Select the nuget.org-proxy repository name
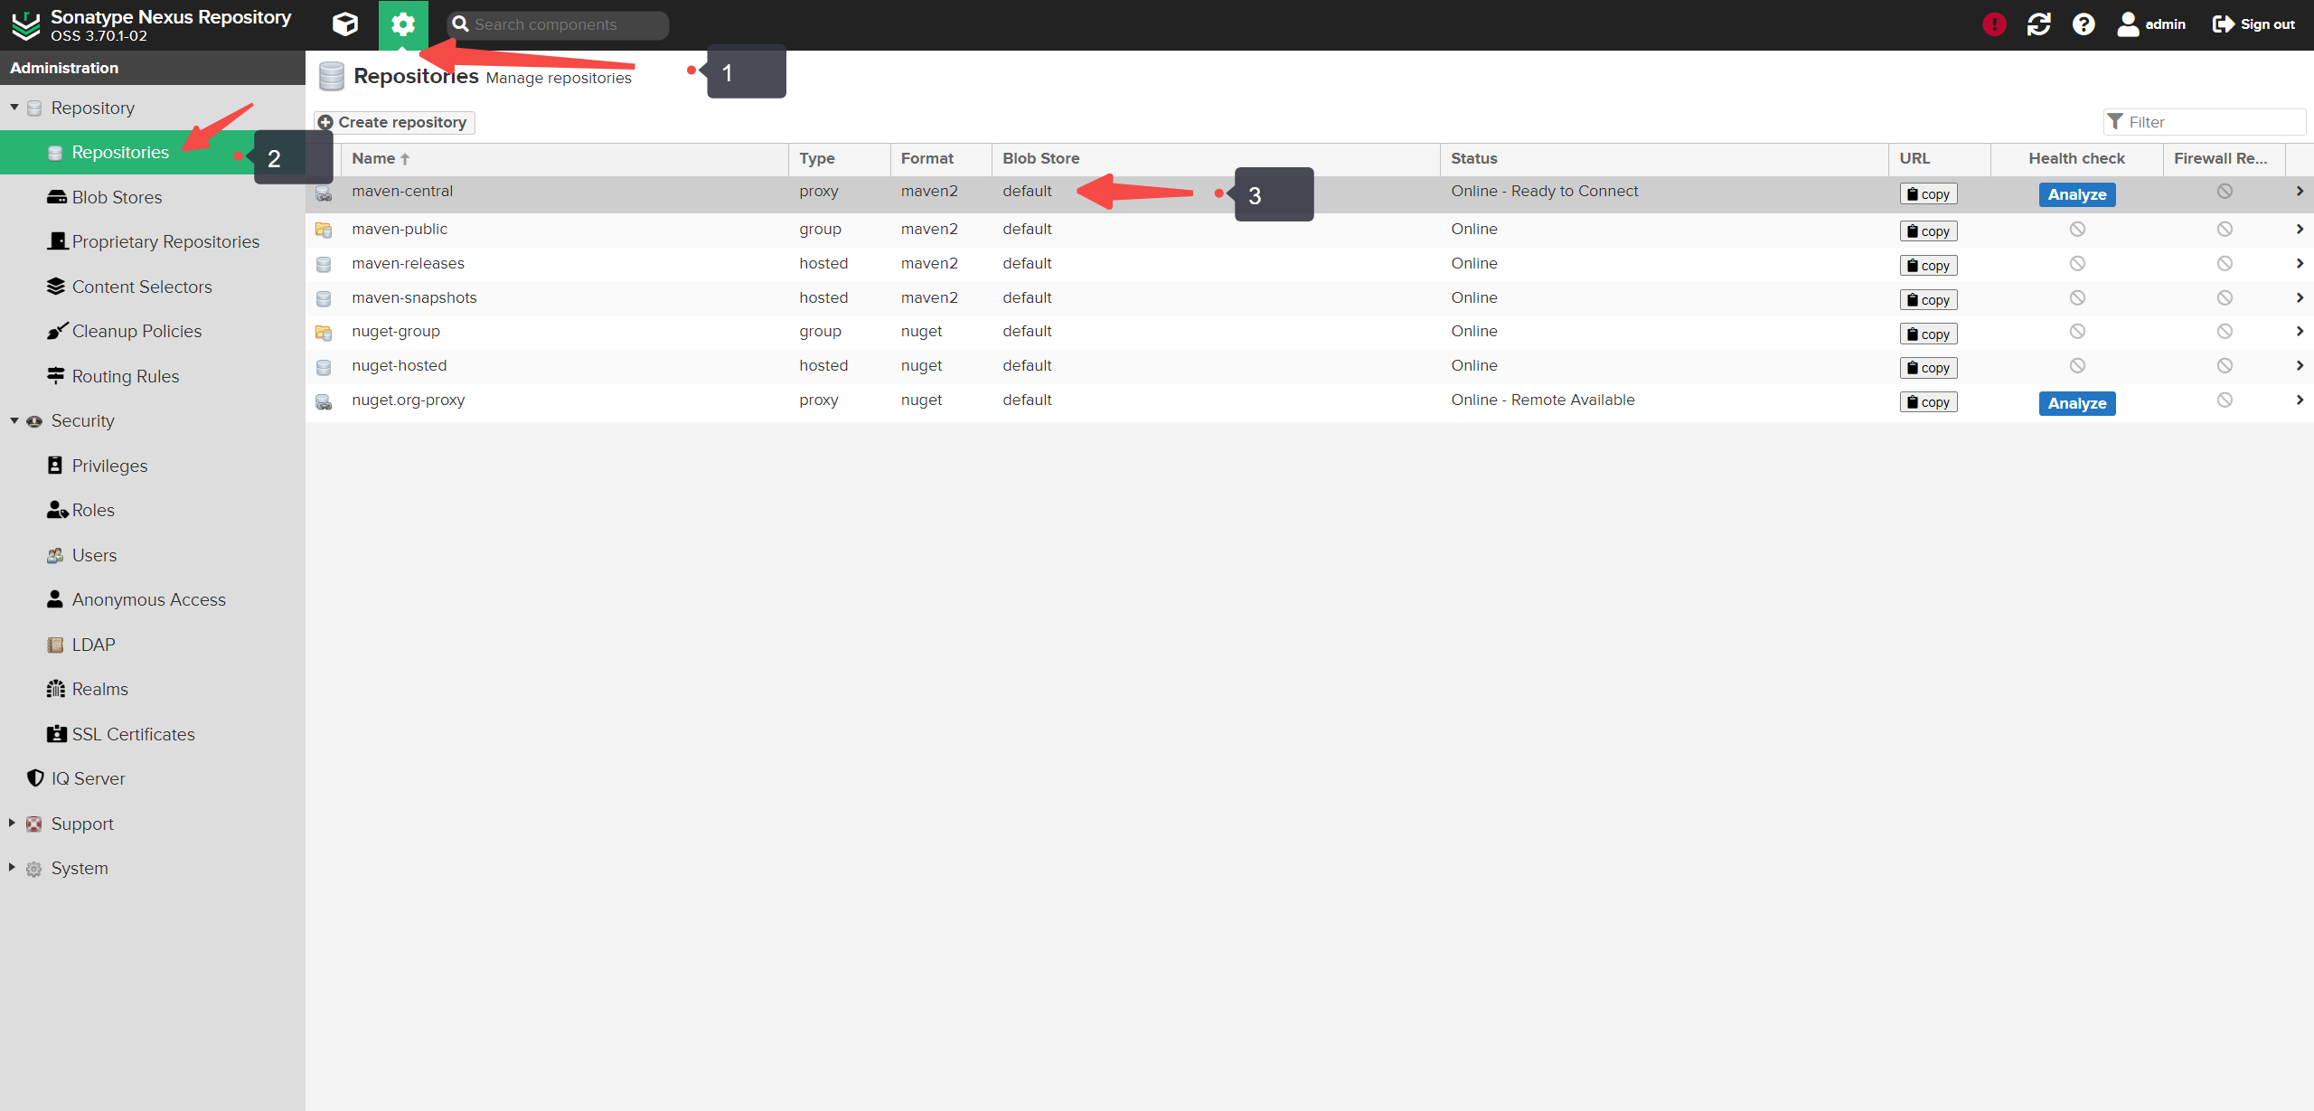The image size is (2314, 1111). coord(408,400)
